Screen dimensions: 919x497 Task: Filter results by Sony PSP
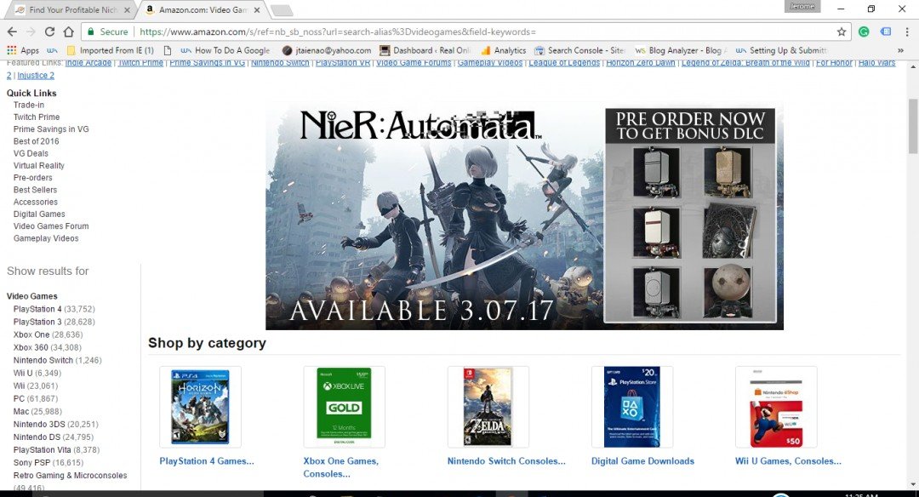click(x=31, y=463)
